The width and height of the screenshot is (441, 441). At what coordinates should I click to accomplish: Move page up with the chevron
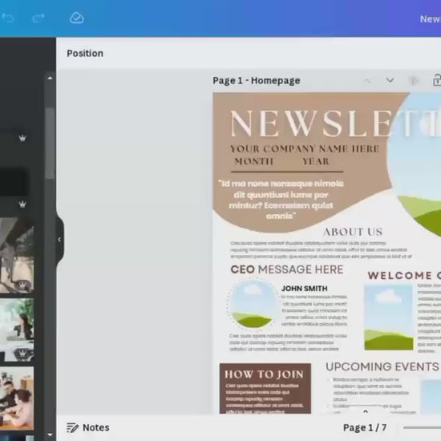[x=367, y=81]
